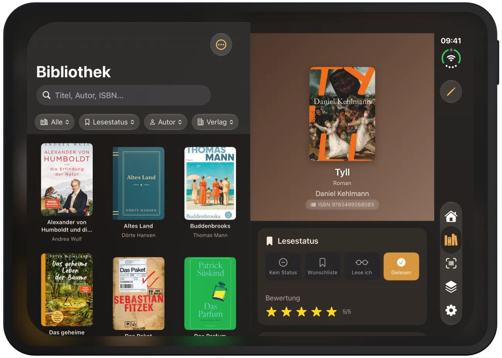Screen dimensions: 502x358
Task: Rate the book four stars
Action: [317, 312]
